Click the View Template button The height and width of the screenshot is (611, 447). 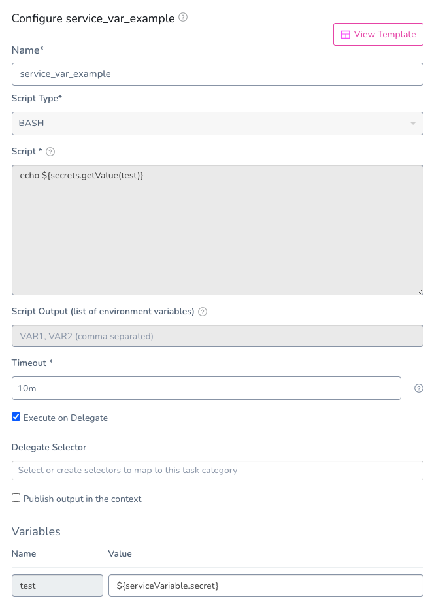[x=378, y=34]
